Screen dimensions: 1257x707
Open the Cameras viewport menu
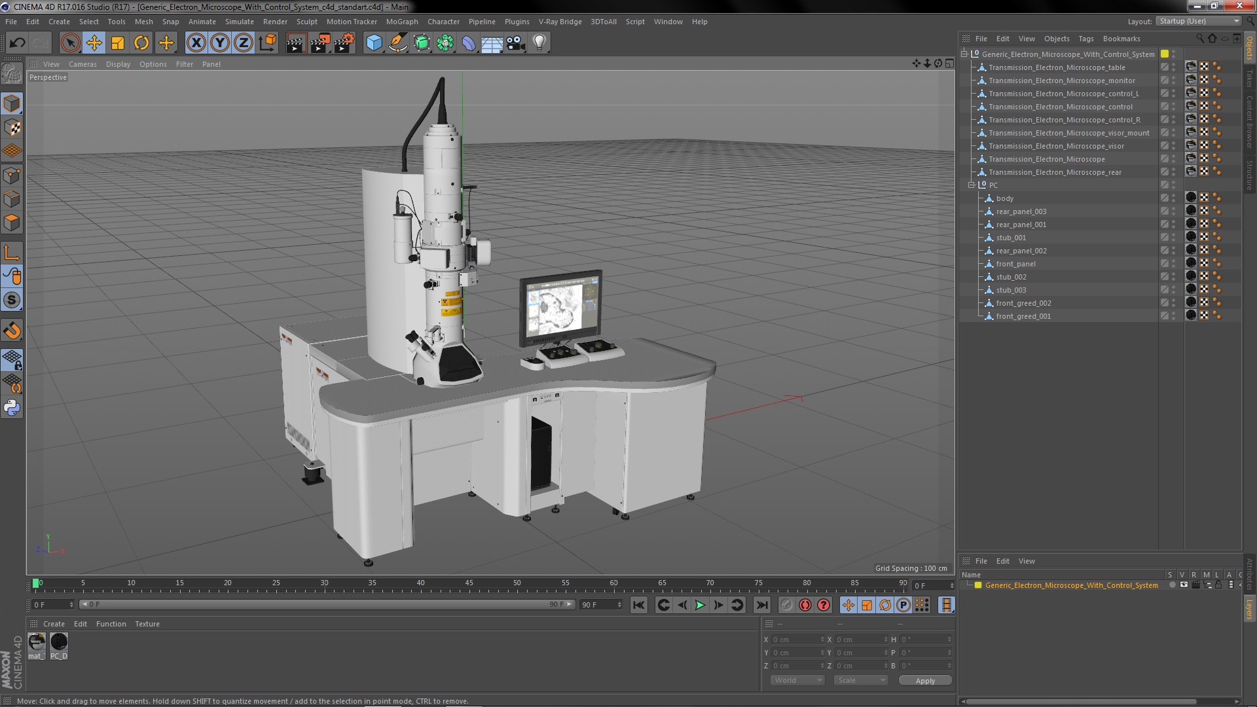click(x=82, y=64)
